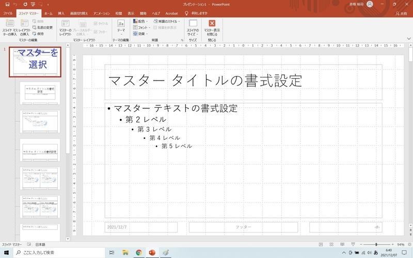Image resolution: width=413 pixels, height=258 pixels.
Task: Toggle the タイトル checkbox
Action: (101, 23)
